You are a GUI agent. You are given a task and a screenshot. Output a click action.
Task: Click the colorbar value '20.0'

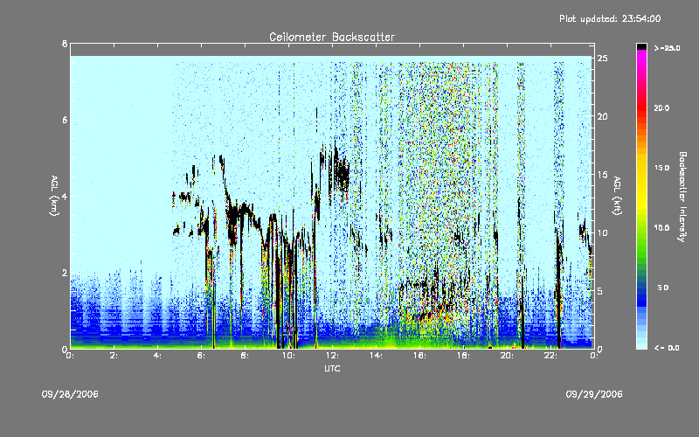point(661,108)
